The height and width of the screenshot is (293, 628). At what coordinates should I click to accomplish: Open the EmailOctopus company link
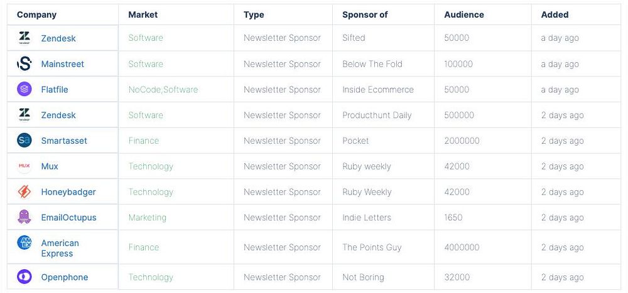click(68, 217)
